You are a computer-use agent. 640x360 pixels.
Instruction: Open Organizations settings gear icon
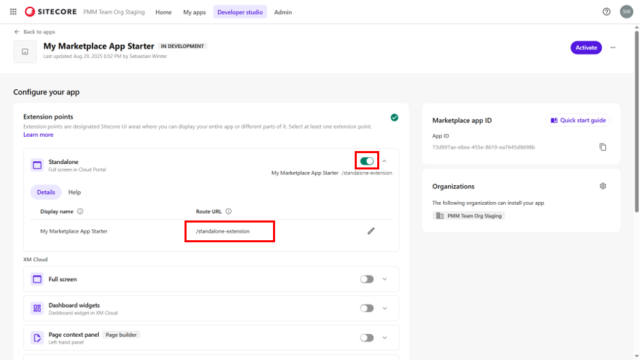(603, 186)
